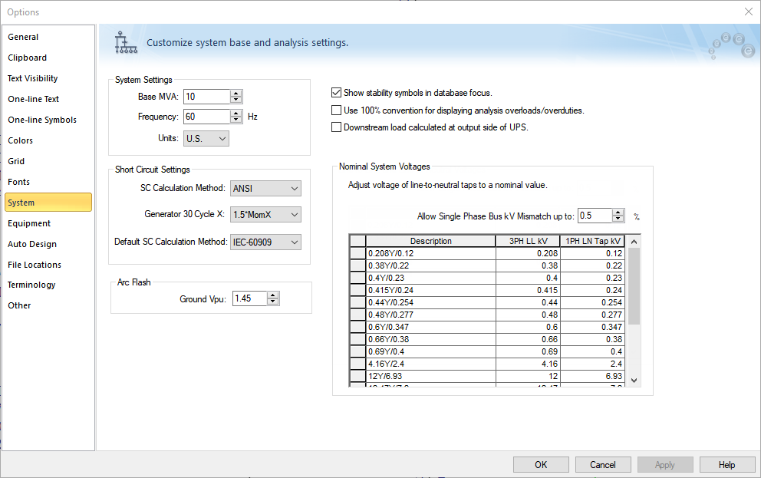761x478 pixels.
Task: Decrease Single Phase Bus kV Mismatch value
Action: (x=618, y=219)
